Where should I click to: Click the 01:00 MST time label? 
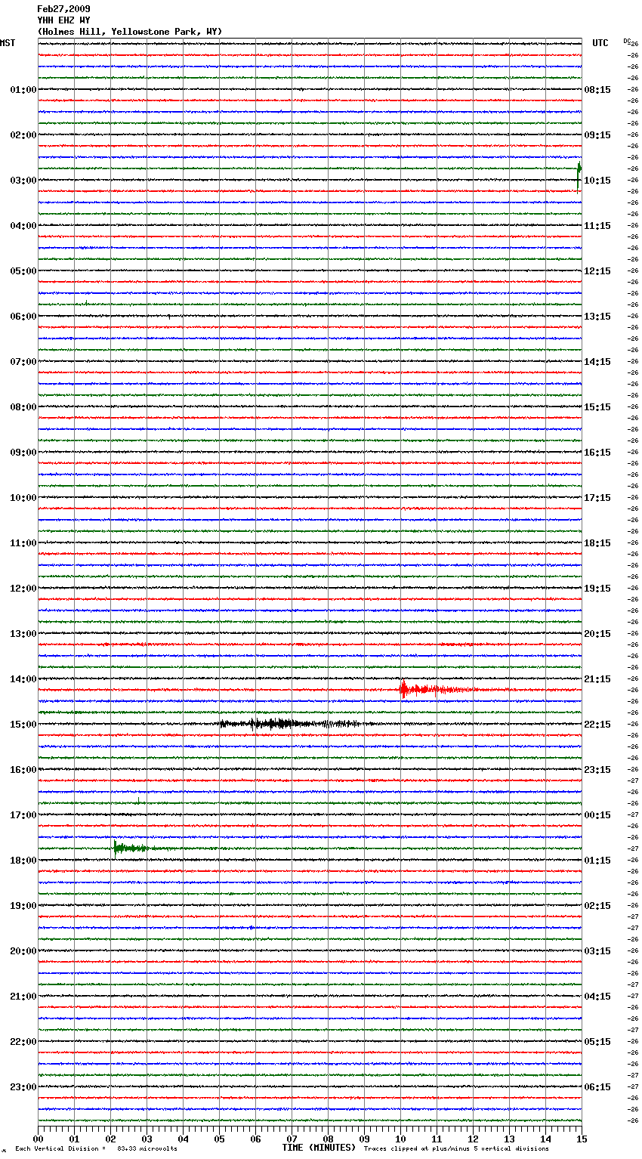(x=23, y=90)
